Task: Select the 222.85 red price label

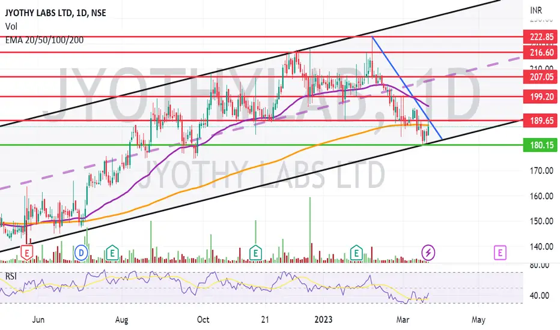Action: tap(540, 37)
